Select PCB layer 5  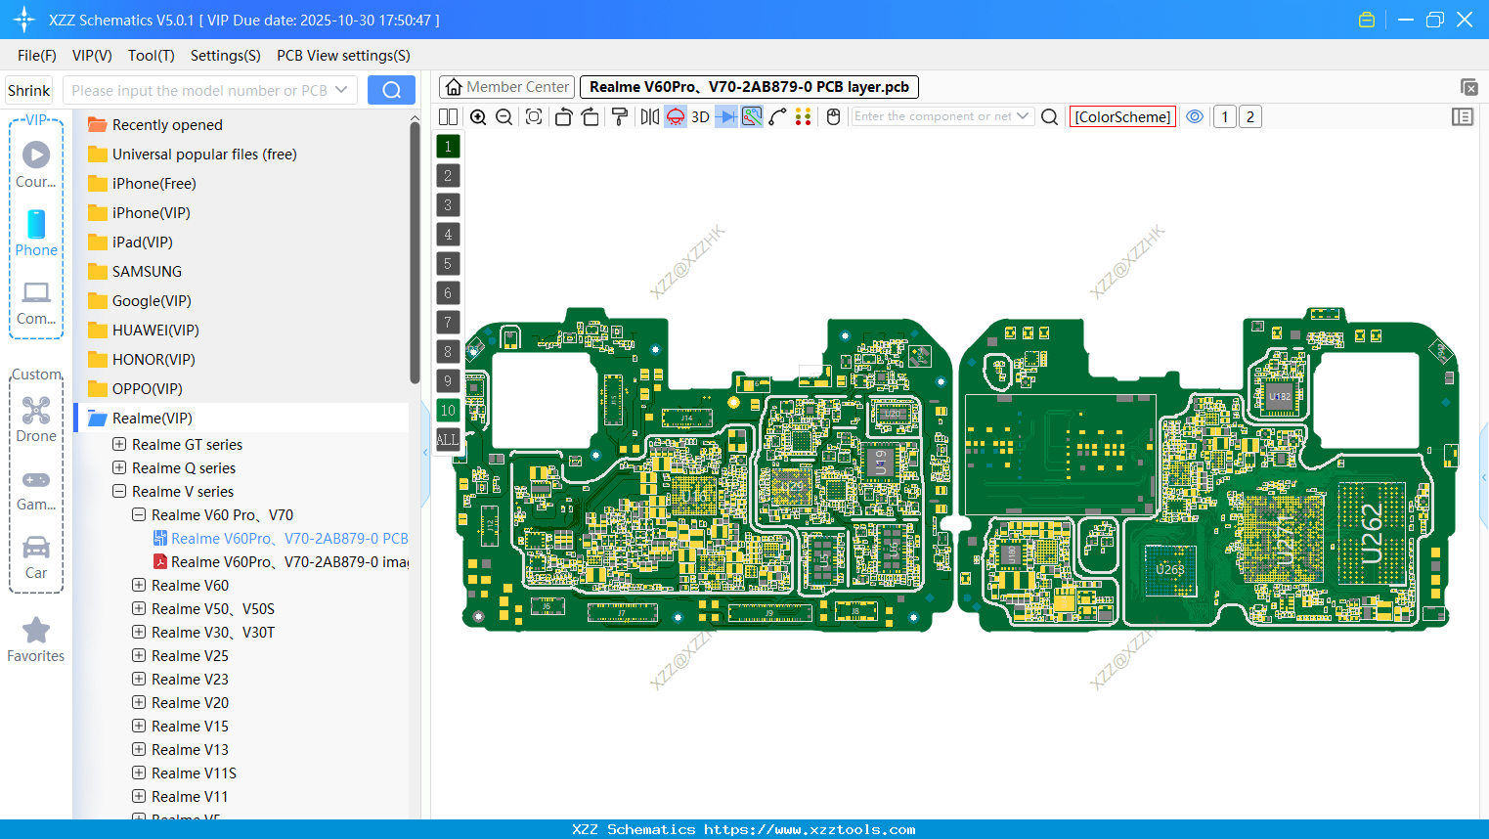click(448, 264)
